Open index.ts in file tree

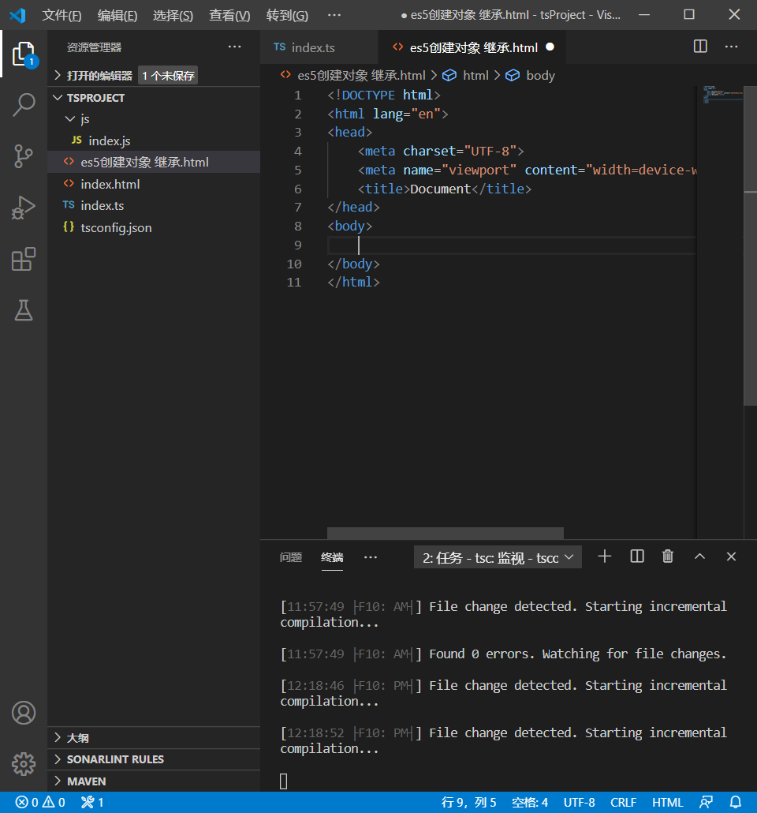153,206
